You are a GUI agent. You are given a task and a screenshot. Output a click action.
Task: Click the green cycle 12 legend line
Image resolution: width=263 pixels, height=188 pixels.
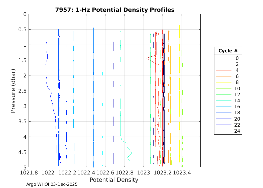coord(223,95)
